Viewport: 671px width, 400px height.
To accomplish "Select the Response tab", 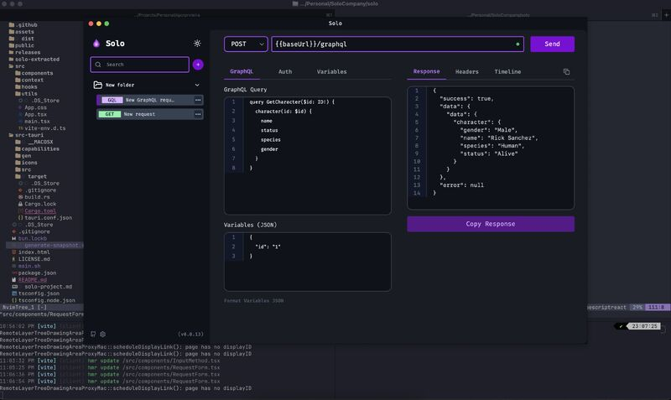I will click(x=426, y=71).
